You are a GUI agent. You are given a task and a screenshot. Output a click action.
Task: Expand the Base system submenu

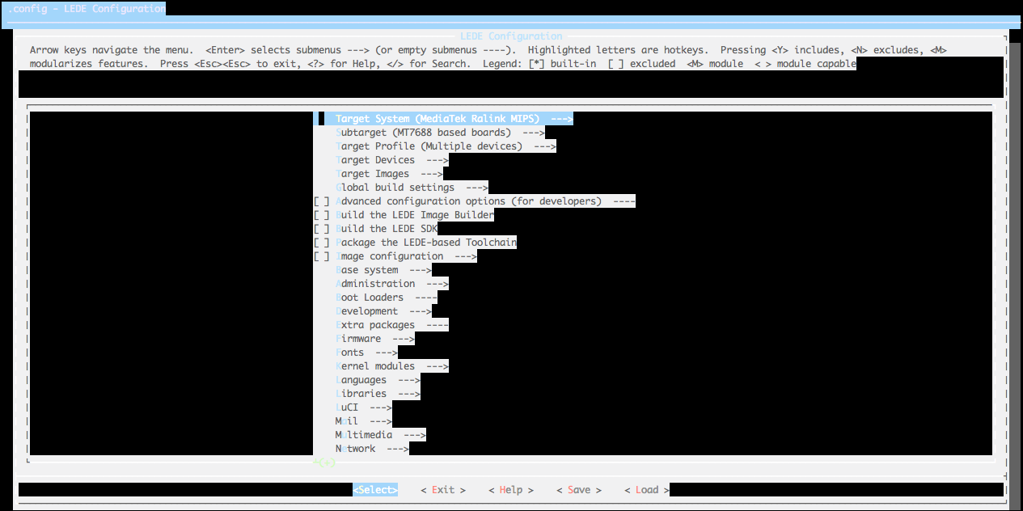(383, 270)
